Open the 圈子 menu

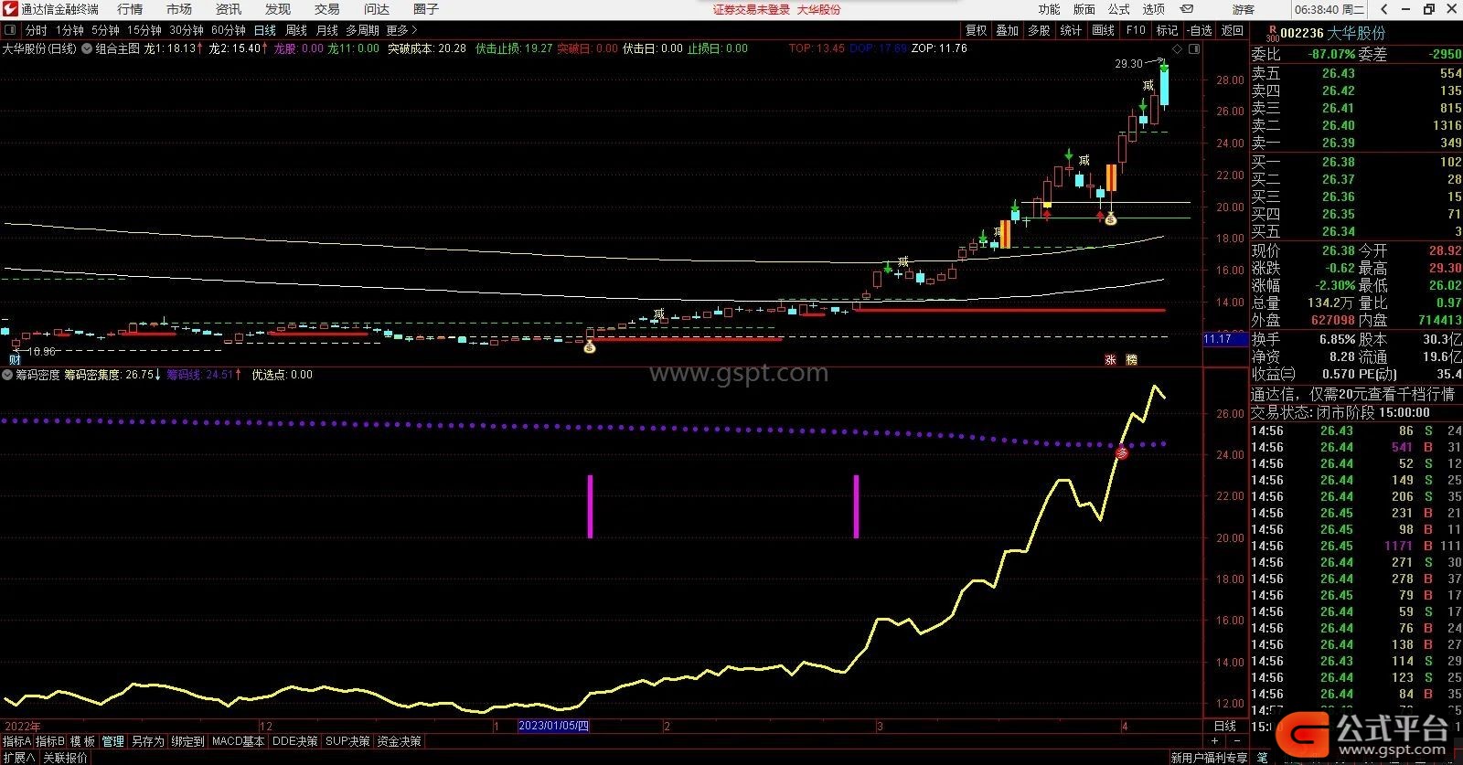pyautogui.click(x=426, y=9)
